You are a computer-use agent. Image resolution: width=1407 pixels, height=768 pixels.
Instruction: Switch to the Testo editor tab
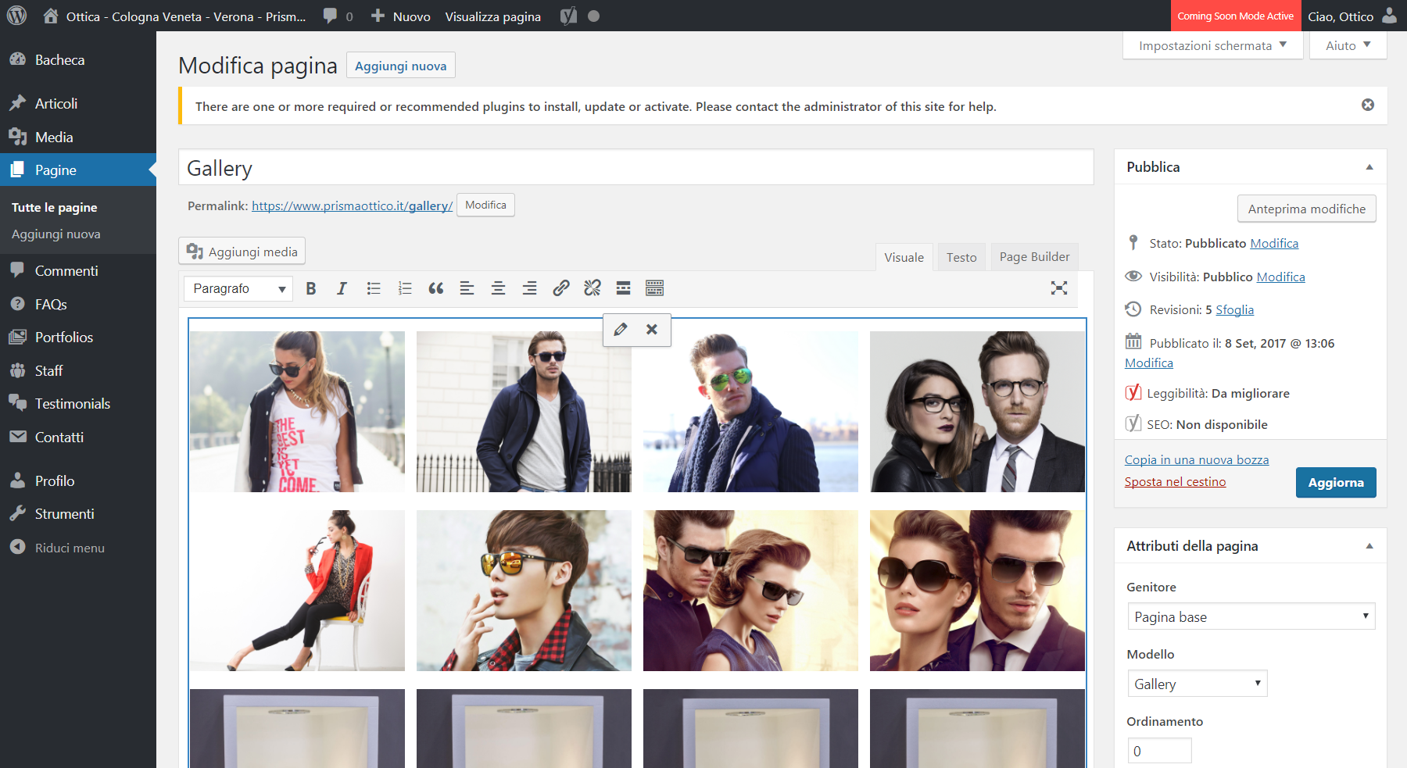tap(961, 257)
